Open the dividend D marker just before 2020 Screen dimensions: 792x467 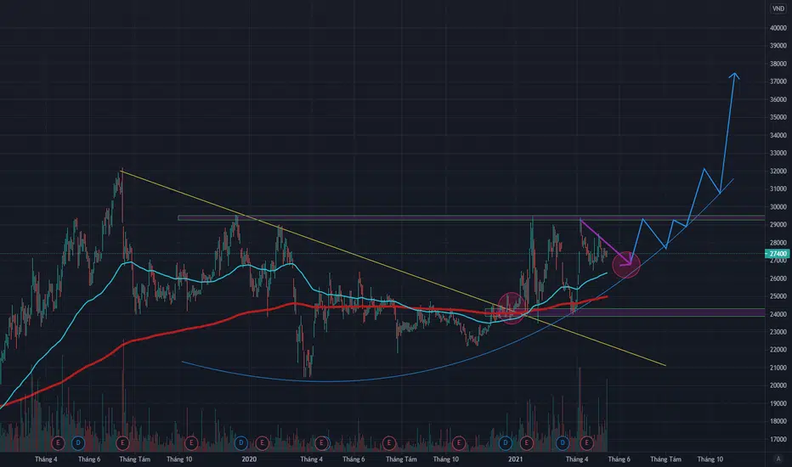(241, 443)
